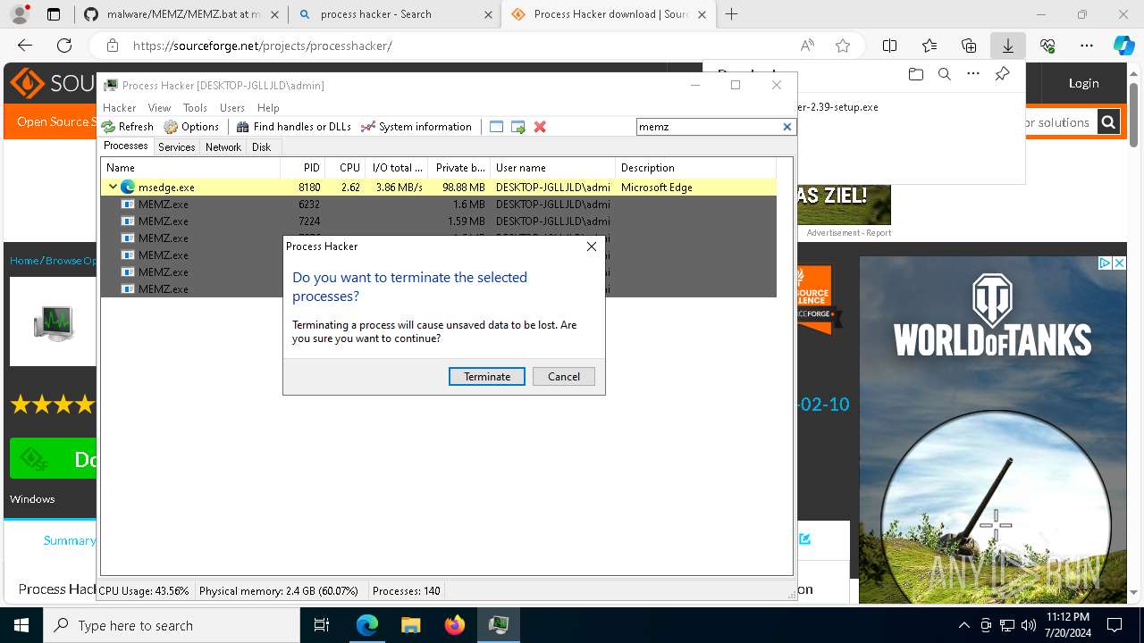The width and height of the screenshot is (1144, 643).
Task: Click the CPU Usage status bar entry
Action: click(145, 591)
